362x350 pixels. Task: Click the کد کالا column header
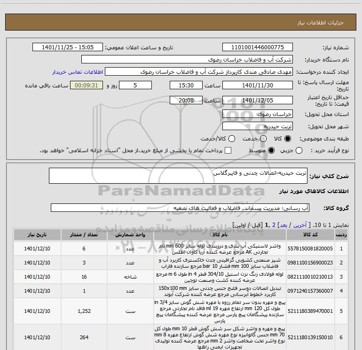(310, 234)
